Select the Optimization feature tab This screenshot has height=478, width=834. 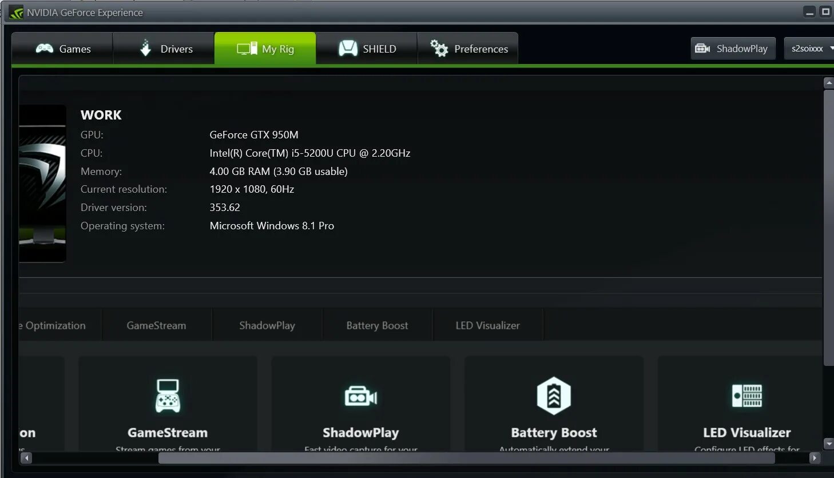click(59, 325)
